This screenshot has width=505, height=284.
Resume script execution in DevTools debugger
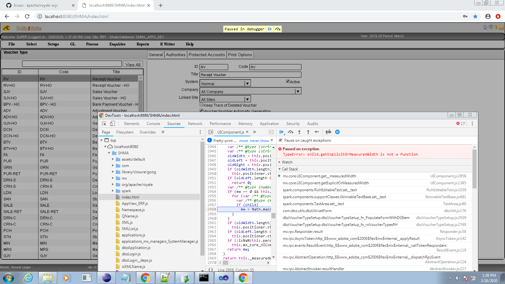(281, 132)
